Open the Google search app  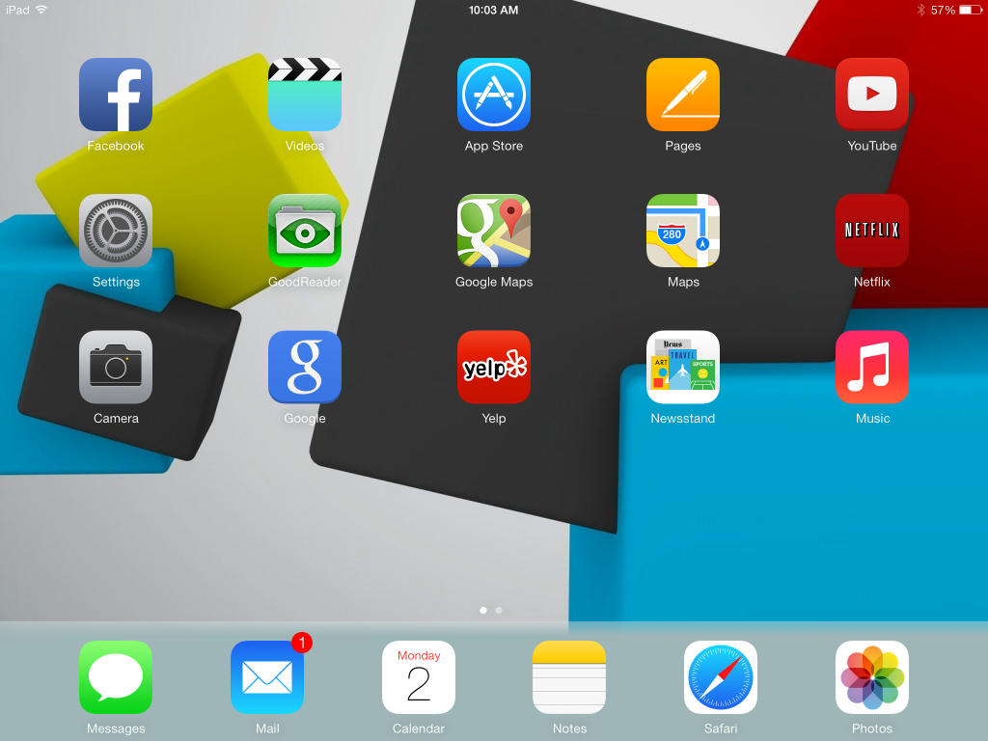click(305, 367)
